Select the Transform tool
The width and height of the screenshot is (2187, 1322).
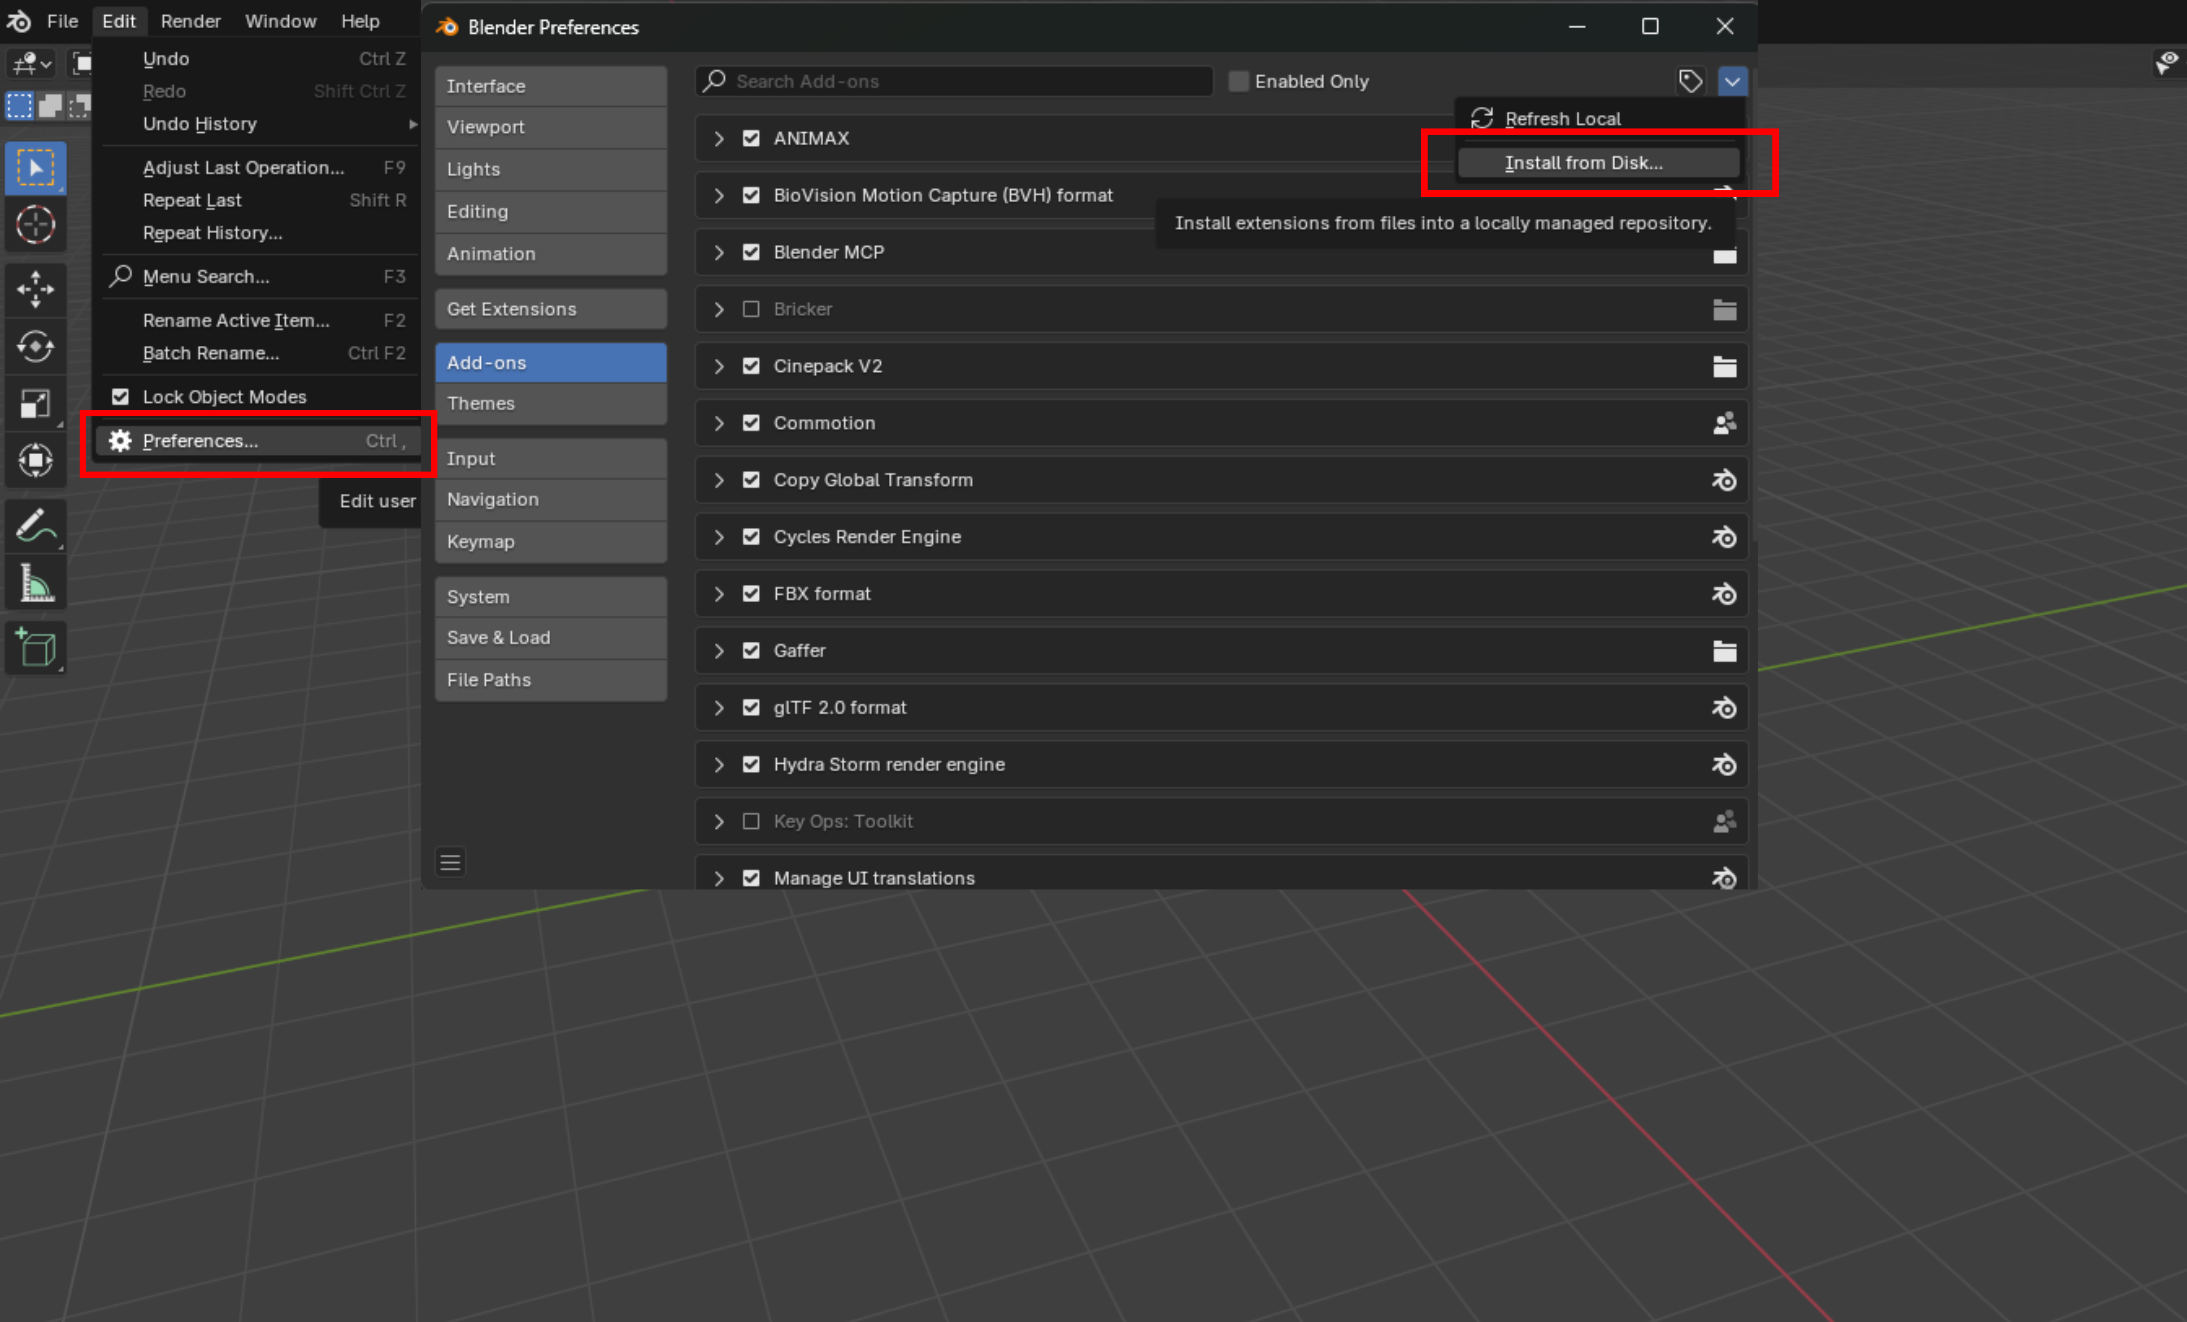36,460
